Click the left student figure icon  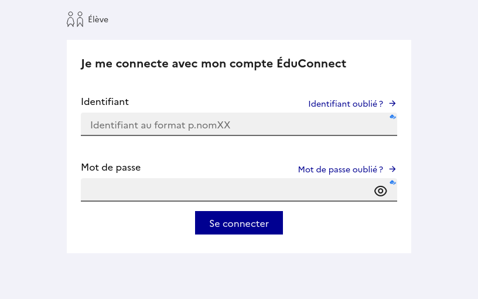[71, 19]
